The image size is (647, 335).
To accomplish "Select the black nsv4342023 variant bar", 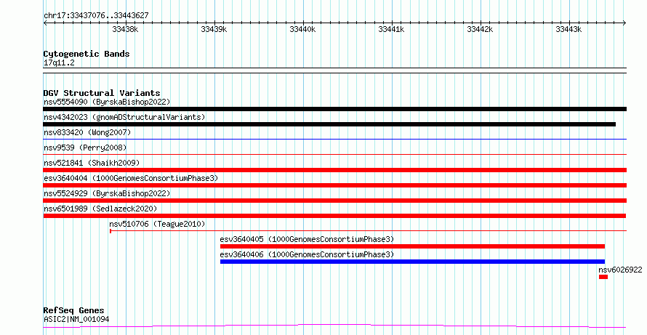I will pyautogui.click(x=329, y=124).
